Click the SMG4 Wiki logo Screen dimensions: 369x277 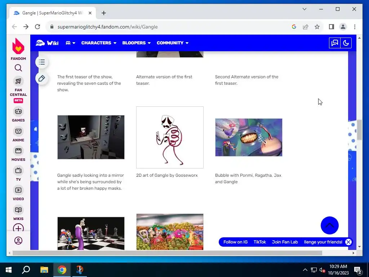click(x=47, y=43)
